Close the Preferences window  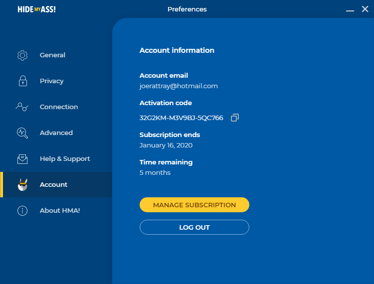click(x=365, y=9)
